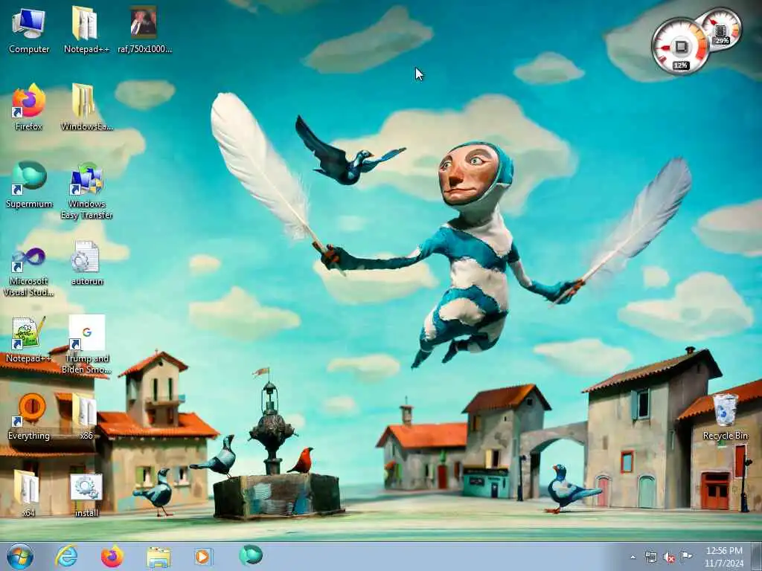Image resolution: width=762 pixels, height=571 pixels.
Task: Open the clock showing 12:56 PM
Action: [724, 557]
